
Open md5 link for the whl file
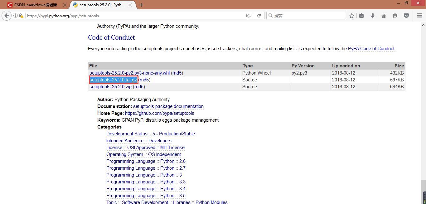tap(177, 73)
